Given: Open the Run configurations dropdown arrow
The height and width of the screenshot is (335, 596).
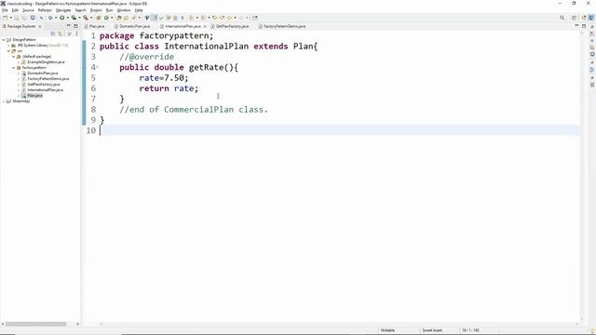Looking at the screenshot, I should click(x=68, y=18).
